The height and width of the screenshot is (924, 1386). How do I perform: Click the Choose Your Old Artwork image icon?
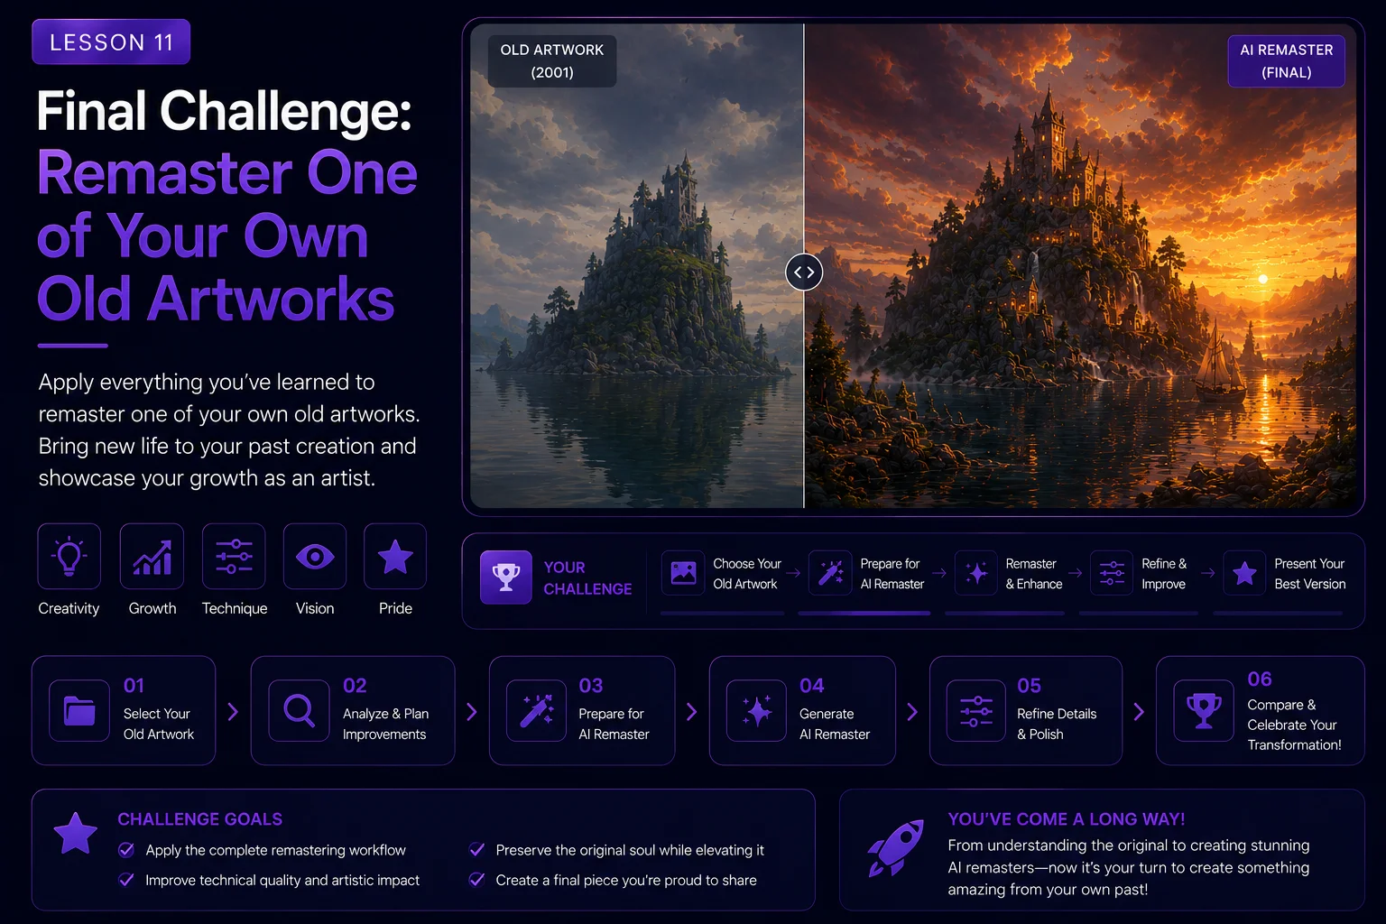(683, 573)
